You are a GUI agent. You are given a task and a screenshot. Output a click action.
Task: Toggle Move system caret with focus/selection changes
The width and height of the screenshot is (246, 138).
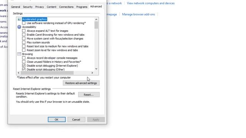pyautogui.click(x=24, y=38)
